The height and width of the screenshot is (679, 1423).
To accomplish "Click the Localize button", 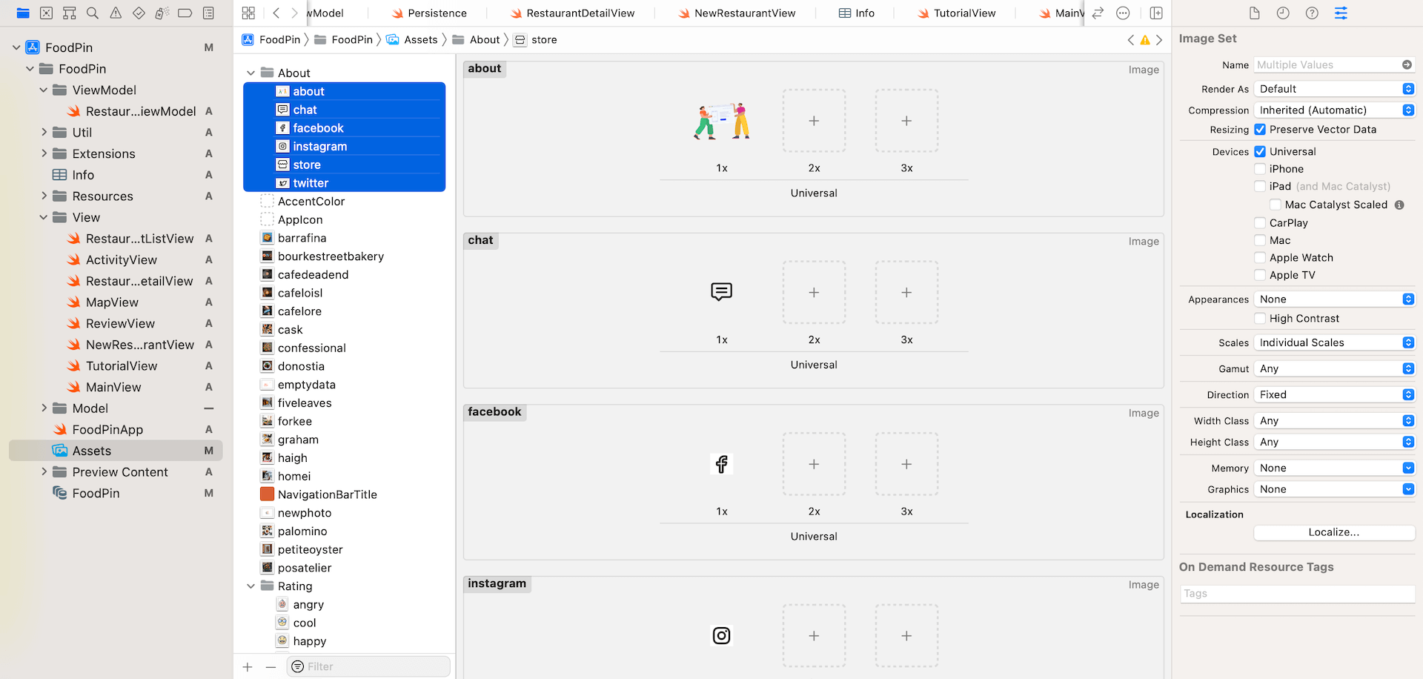I will click(x=1333, y=532).
